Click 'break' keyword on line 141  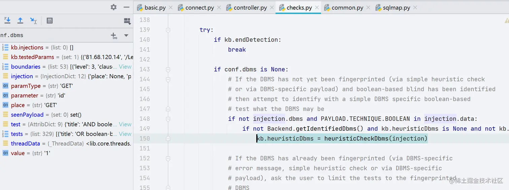tap(237, 50)
